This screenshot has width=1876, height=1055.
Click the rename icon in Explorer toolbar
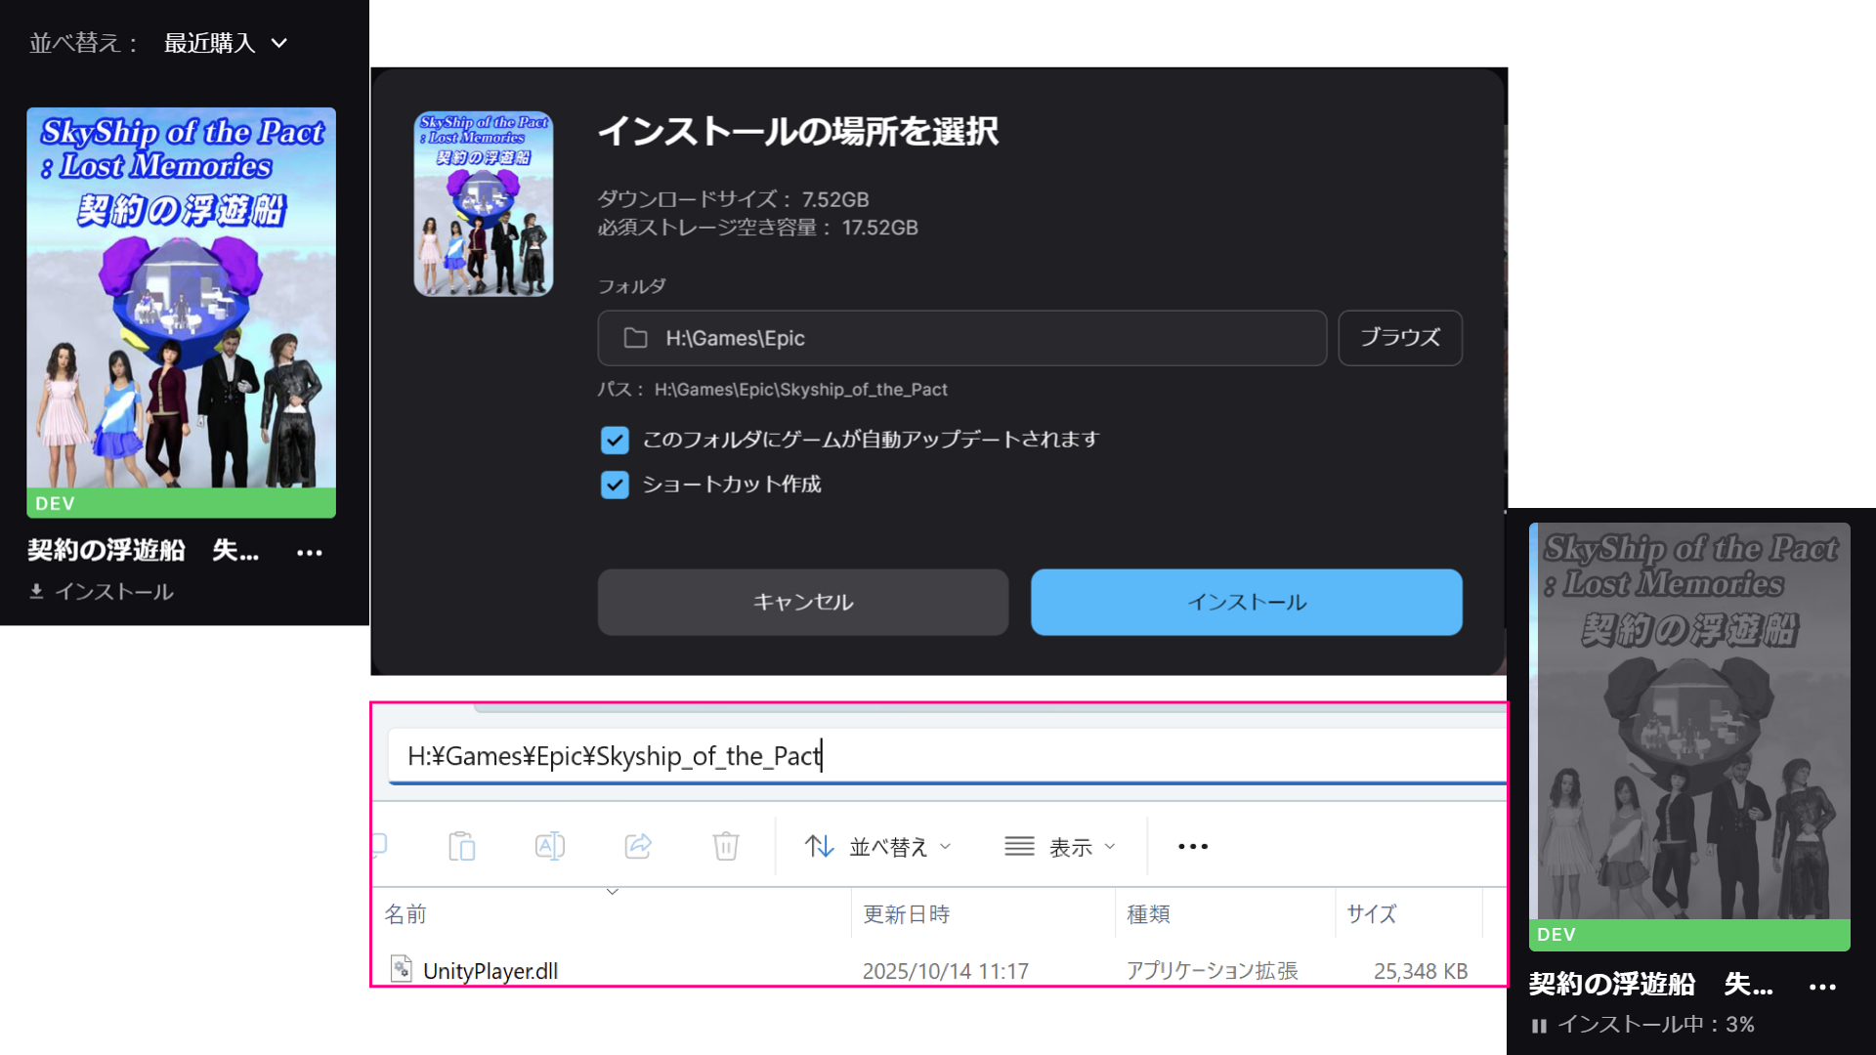[549, 846]
